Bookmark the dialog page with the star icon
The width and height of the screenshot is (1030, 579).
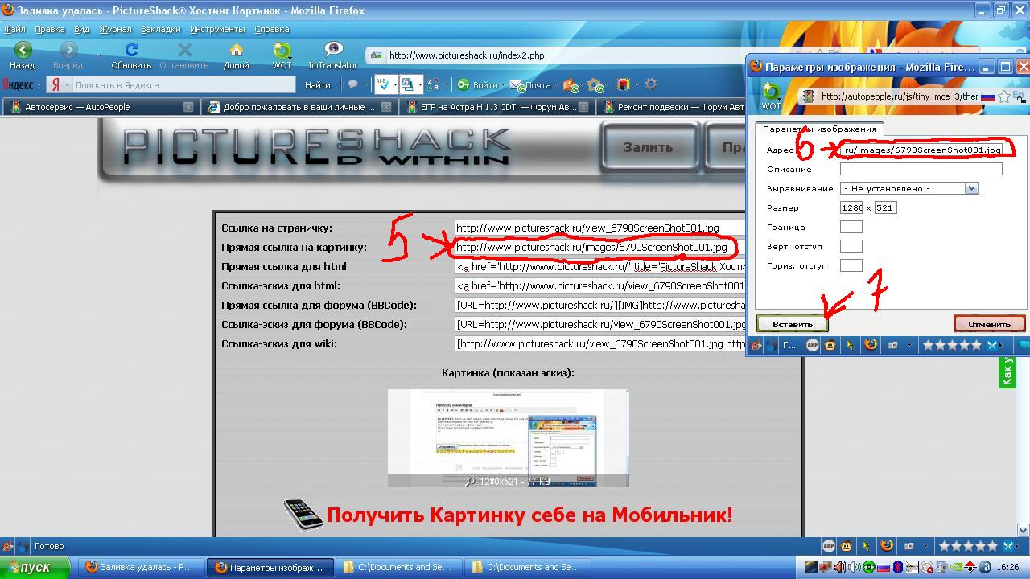(x=1004, y=96)
